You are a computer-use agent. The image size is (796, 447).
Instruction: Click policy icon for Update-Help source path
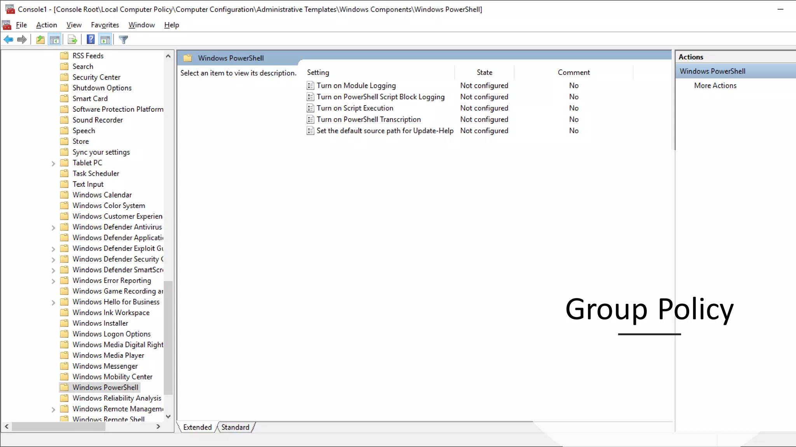click(x=310, y=131)
